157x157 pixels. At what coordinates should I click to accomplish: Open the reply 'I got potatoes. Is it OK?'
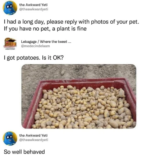point(34,58)
